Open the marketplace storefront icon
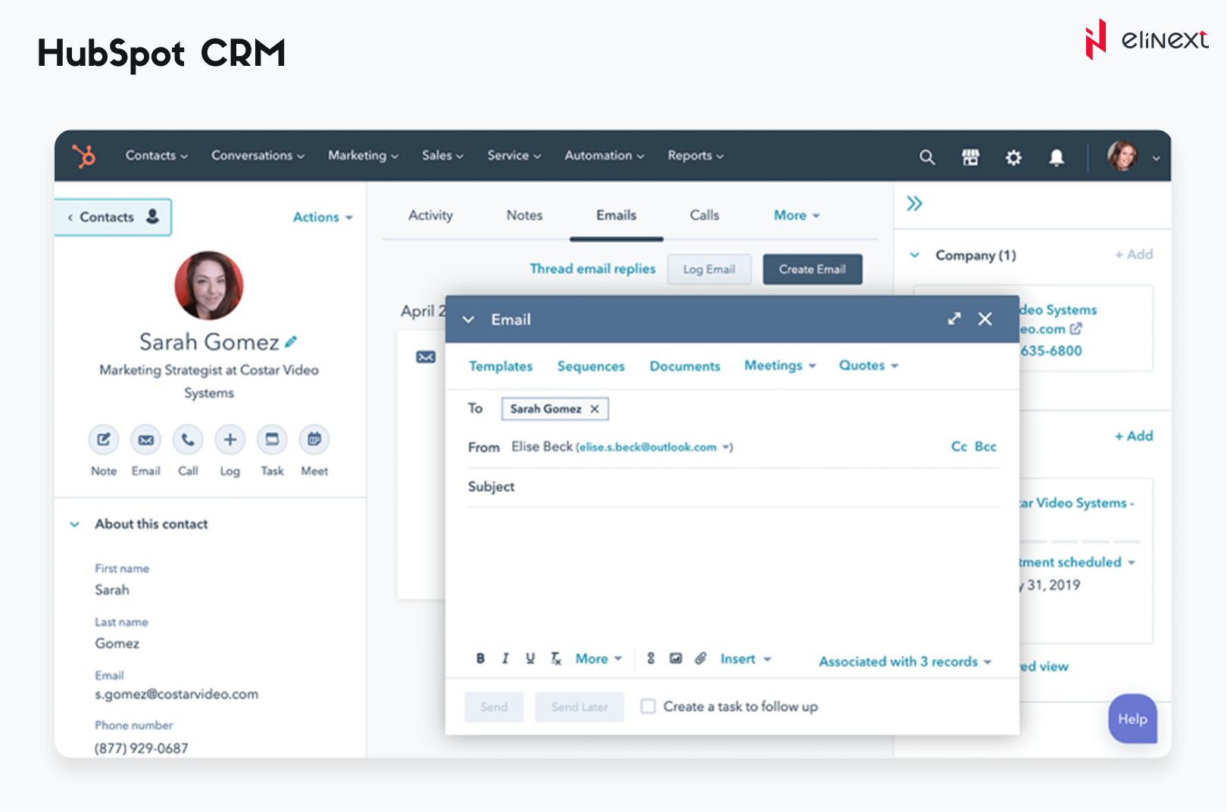The height and width of the screenshot is (812, 1227). point(970,157)
